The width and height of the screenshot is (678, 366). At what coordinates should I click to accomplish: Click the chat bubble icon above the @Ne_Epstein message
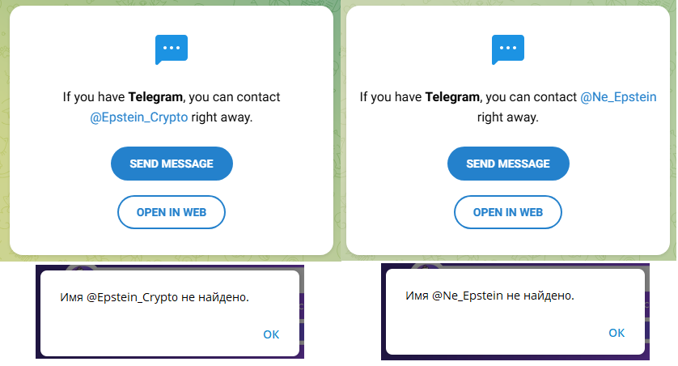pos(508,50)
